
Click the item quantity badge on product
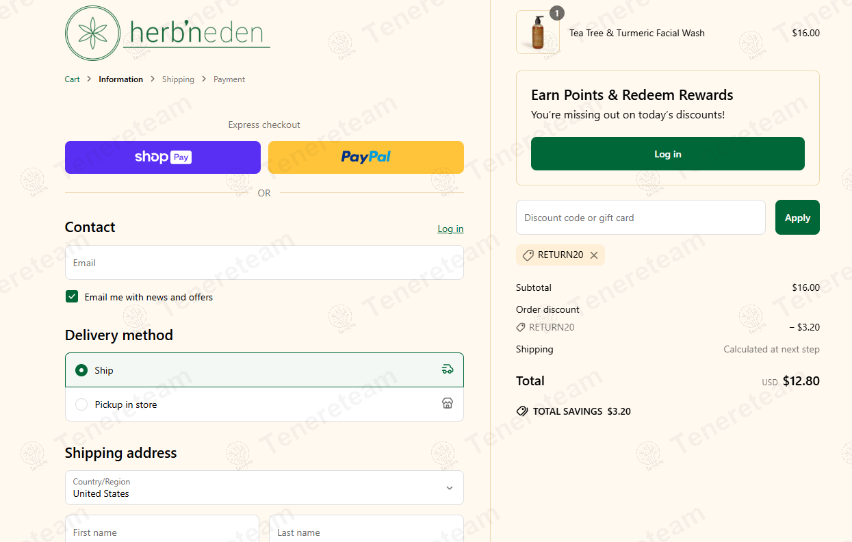(x=557, y=13)
